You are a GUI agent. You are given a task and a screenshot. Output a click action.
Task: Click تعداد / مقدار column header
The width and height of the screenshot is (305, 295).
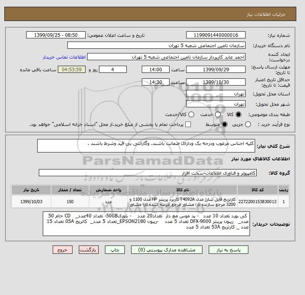pyautogui.click(x=70, y=190)
